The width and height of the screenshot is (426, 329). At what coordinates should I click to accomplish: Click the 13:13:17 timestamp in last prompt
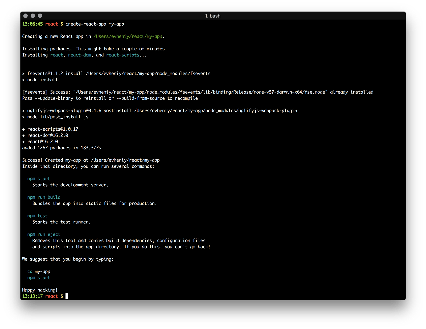[32, 296]
